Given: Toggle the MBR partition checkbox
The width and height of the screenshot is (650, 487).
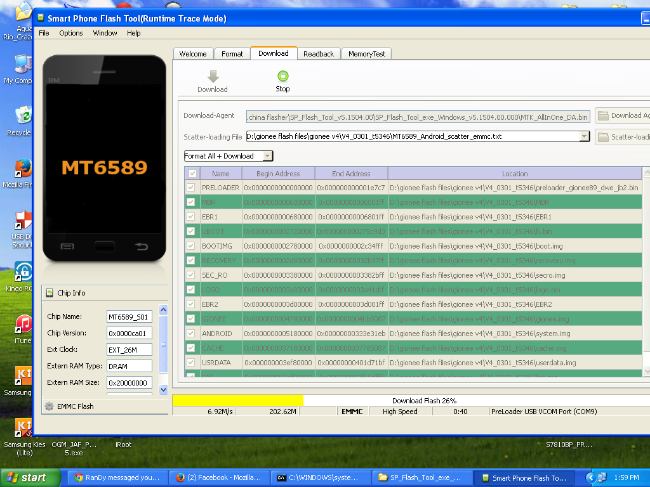Looking at the screenshot, I should (190, 202).
